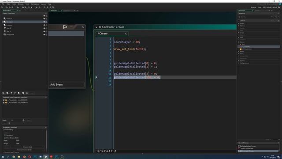Expand the Sprites resource folder

coord(239,23)
